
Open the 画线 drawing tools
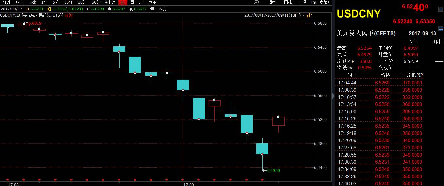(288, 2)
